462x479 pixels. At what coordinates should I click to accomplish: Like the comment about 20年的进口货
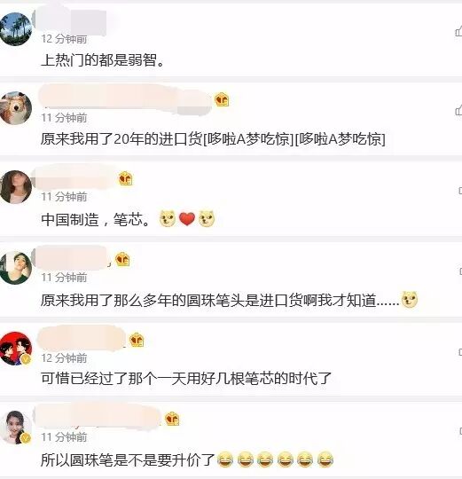(458, 110)
